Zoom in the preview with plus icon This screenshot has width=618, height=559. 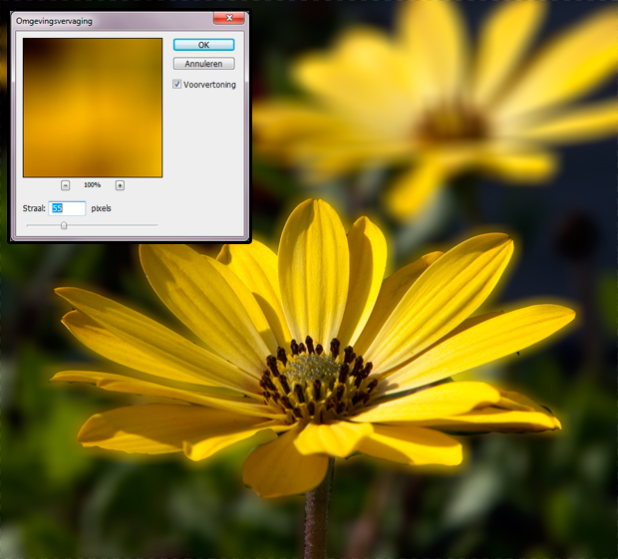point(120,185)
